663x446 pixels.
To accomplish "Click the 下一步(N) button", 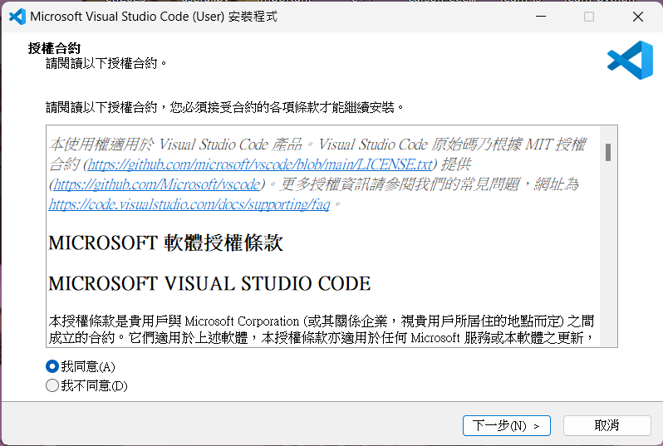I will coord(506,425).
